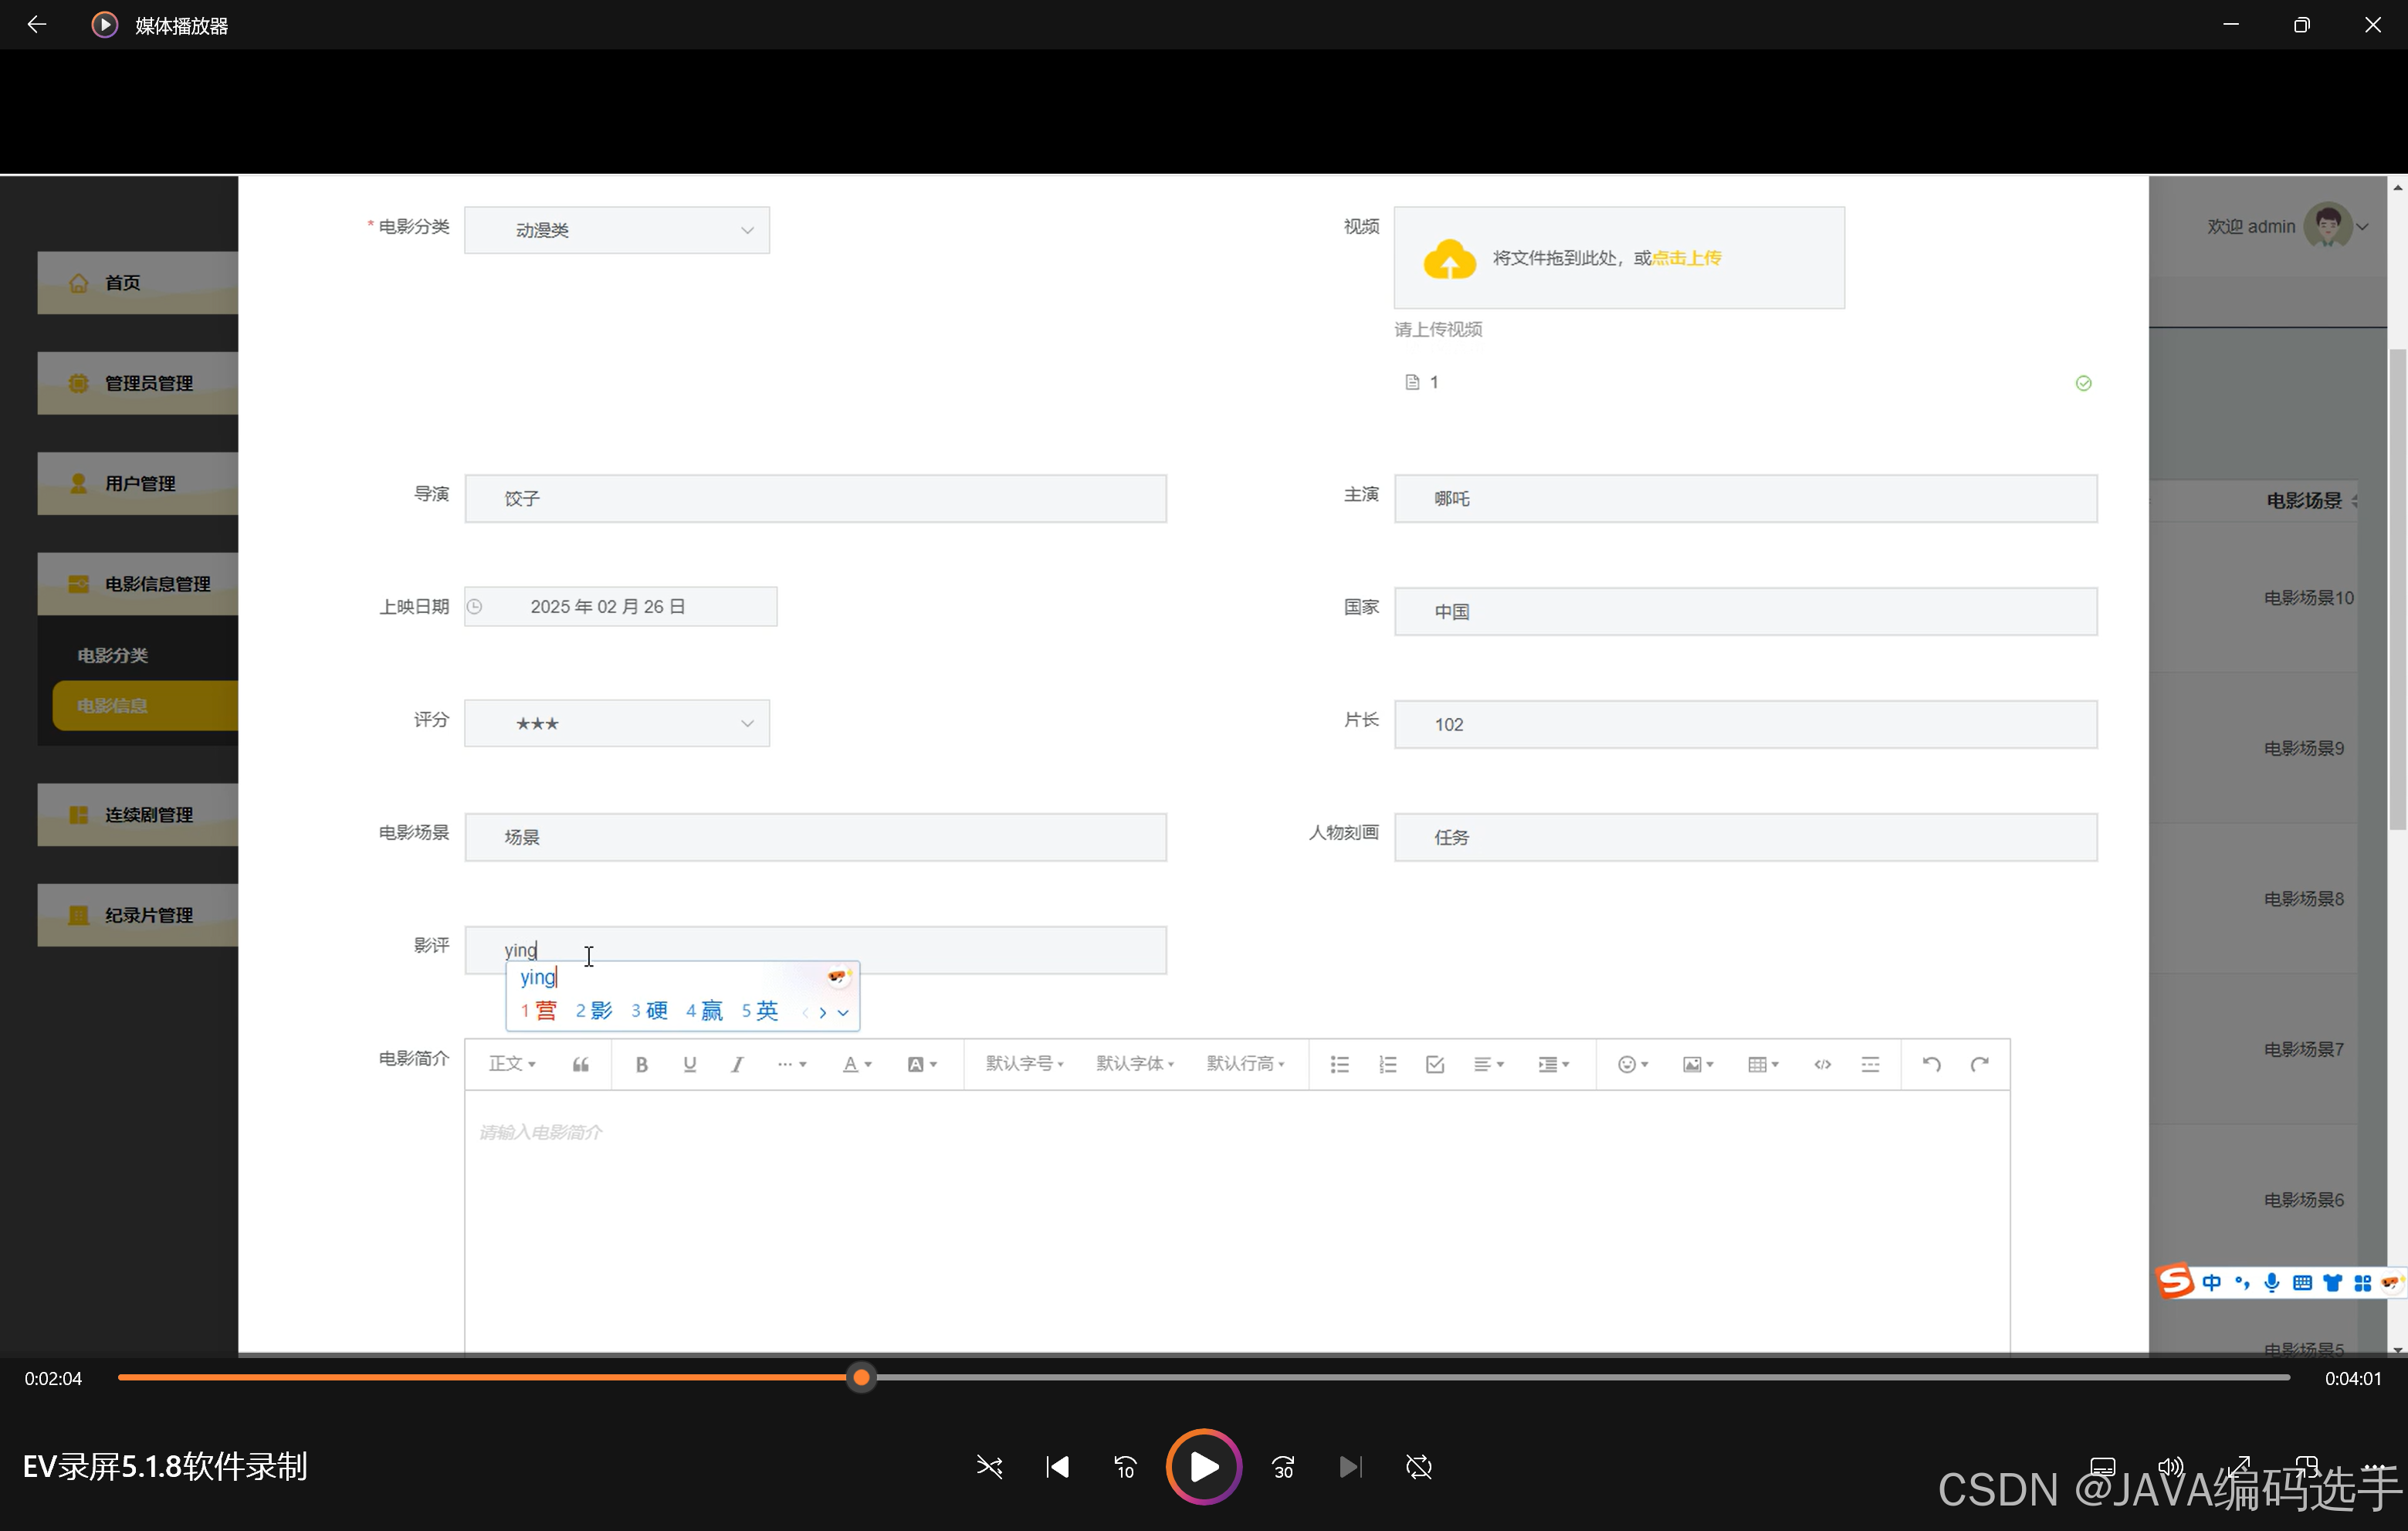Viewport: 2408px width, 1531px height.
Task: Open the 用户管理 sidebar menu
Action: [138, 483]
